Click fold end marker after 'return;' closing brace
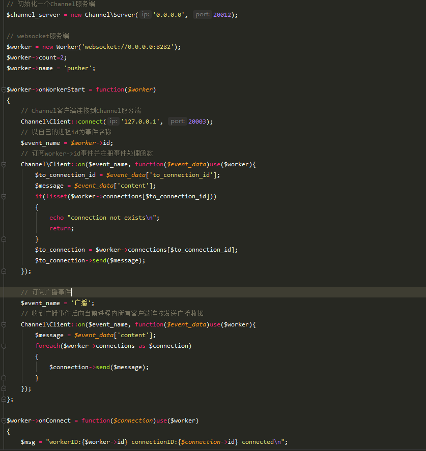The width and height of the screenshot is (426, 451). click(x=4, y=239)
